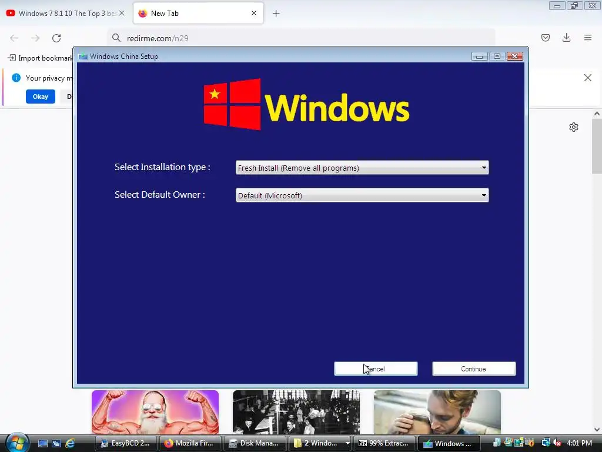Switch to Mozilla Firefox taskbar button
This screenshot has height=452, width=602.
click(x=190, y=443)
